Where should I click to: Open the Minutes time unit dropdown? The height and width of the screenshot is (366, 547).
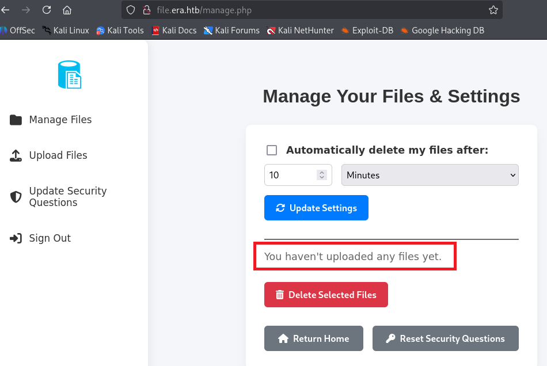(x=430, y=175)
